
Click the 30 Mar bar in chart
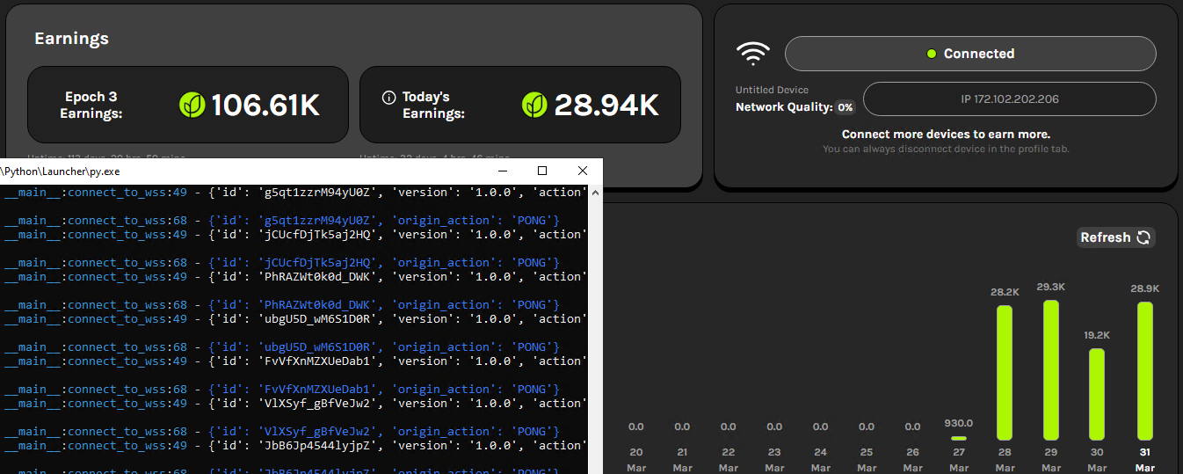[1097, 394]
